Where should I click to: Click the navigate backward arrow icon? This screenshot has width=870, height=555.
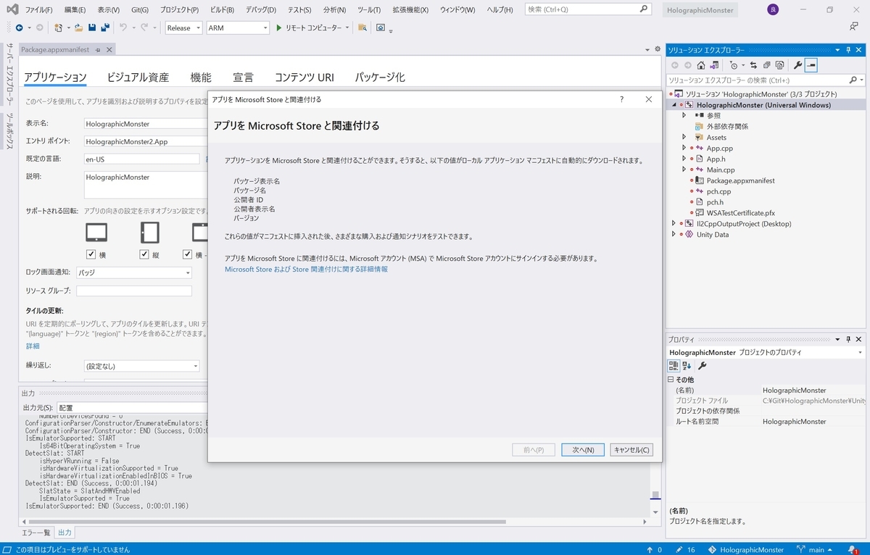tap(19, 28)
